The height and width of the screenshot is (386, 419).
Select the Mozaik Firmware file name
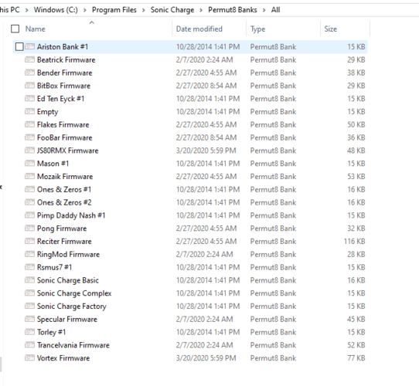[x=65, y=176]
